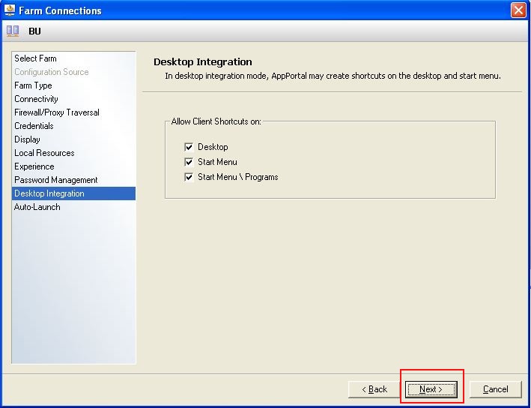531x408 pixels.
Task: Select the highlighted Desktop Integration step
Action: [73, 193]
